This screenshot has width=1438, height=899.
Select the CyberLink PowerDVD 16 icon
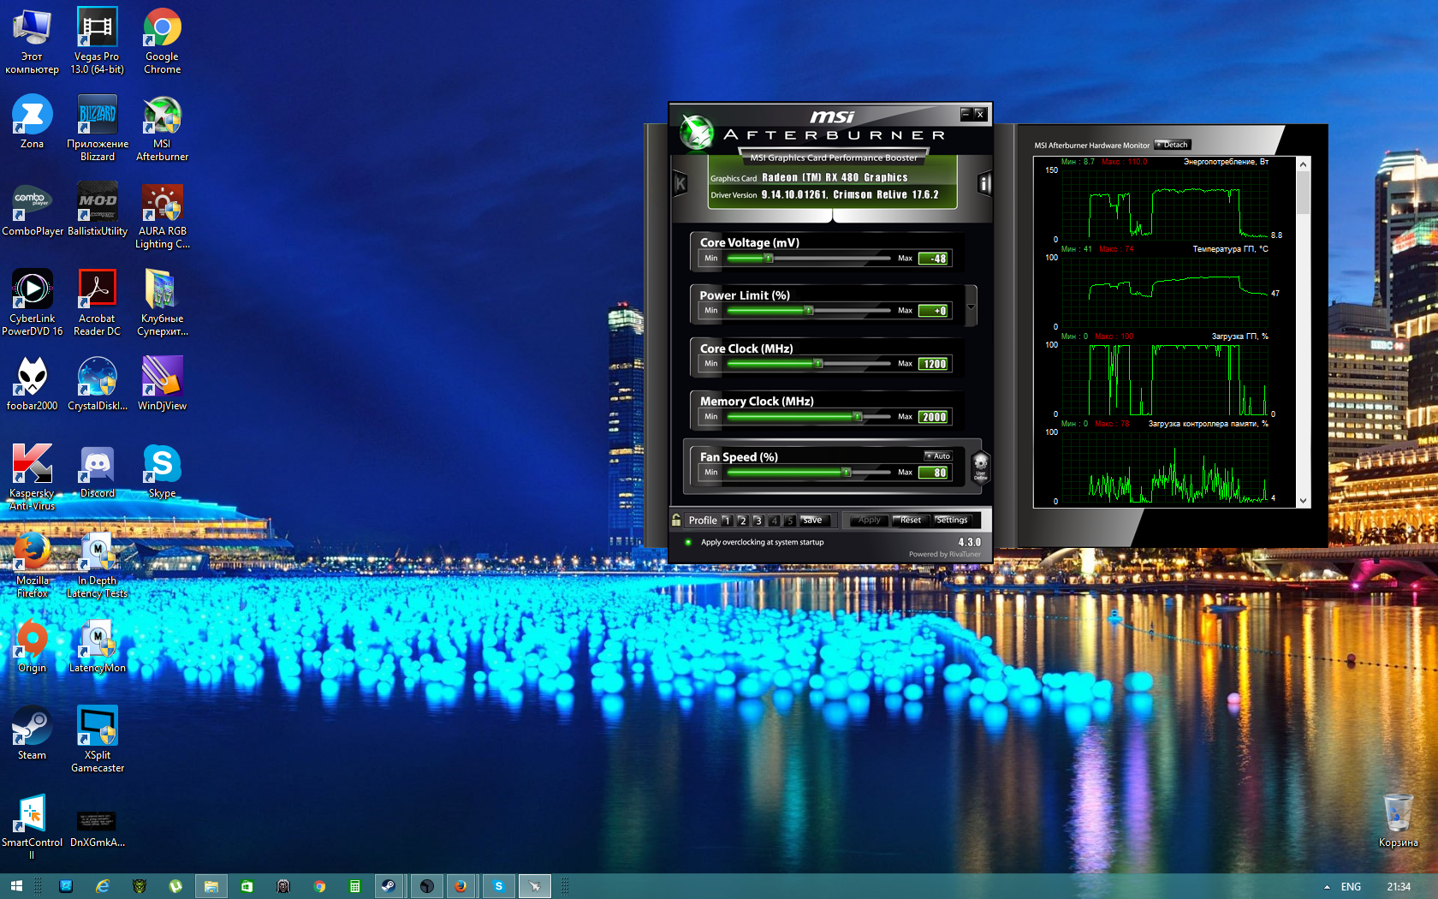click(x=32, y=303)
